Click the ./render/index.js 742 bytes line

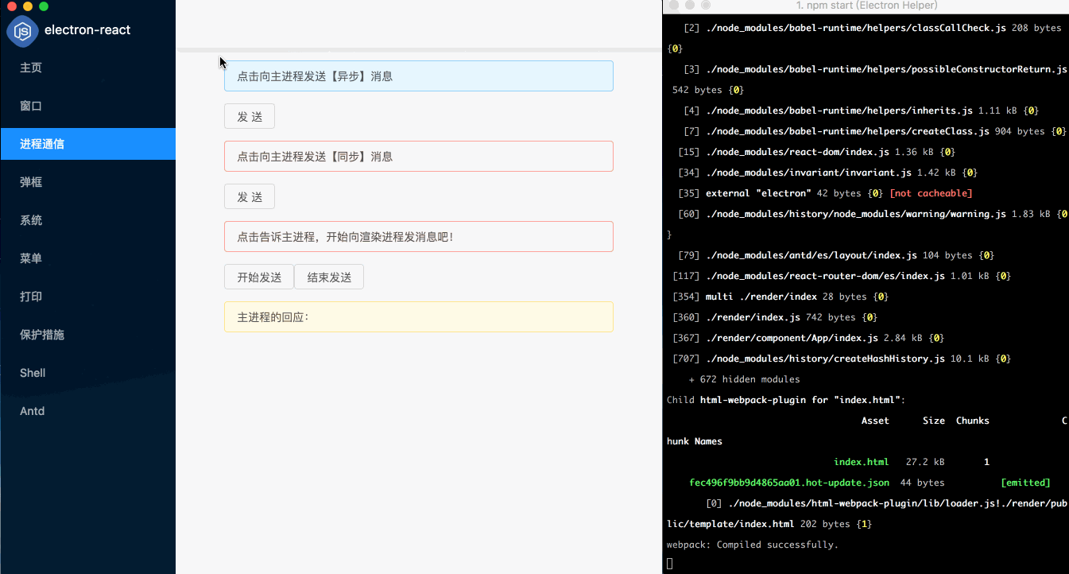(775, 317)
